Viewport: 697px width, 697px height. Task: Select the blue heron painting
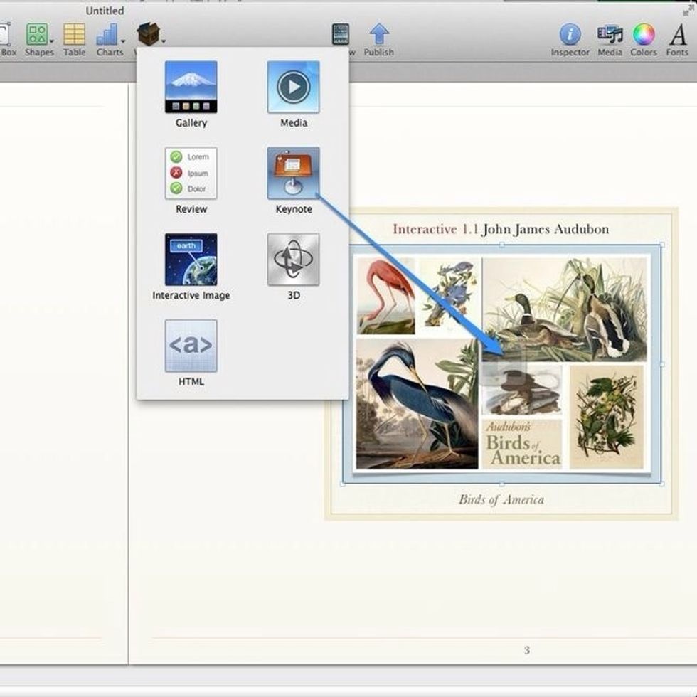tap(417, 404)
